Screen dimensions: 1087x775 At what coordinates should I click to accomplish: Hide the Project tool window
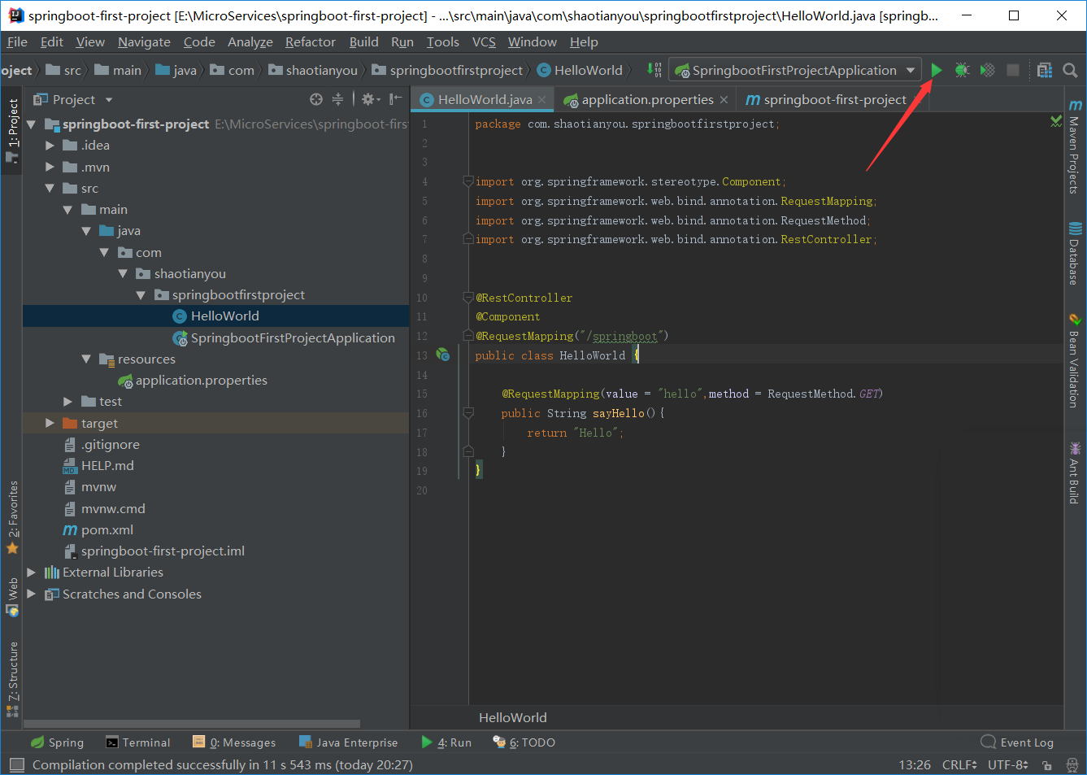(x=395, y=99)
